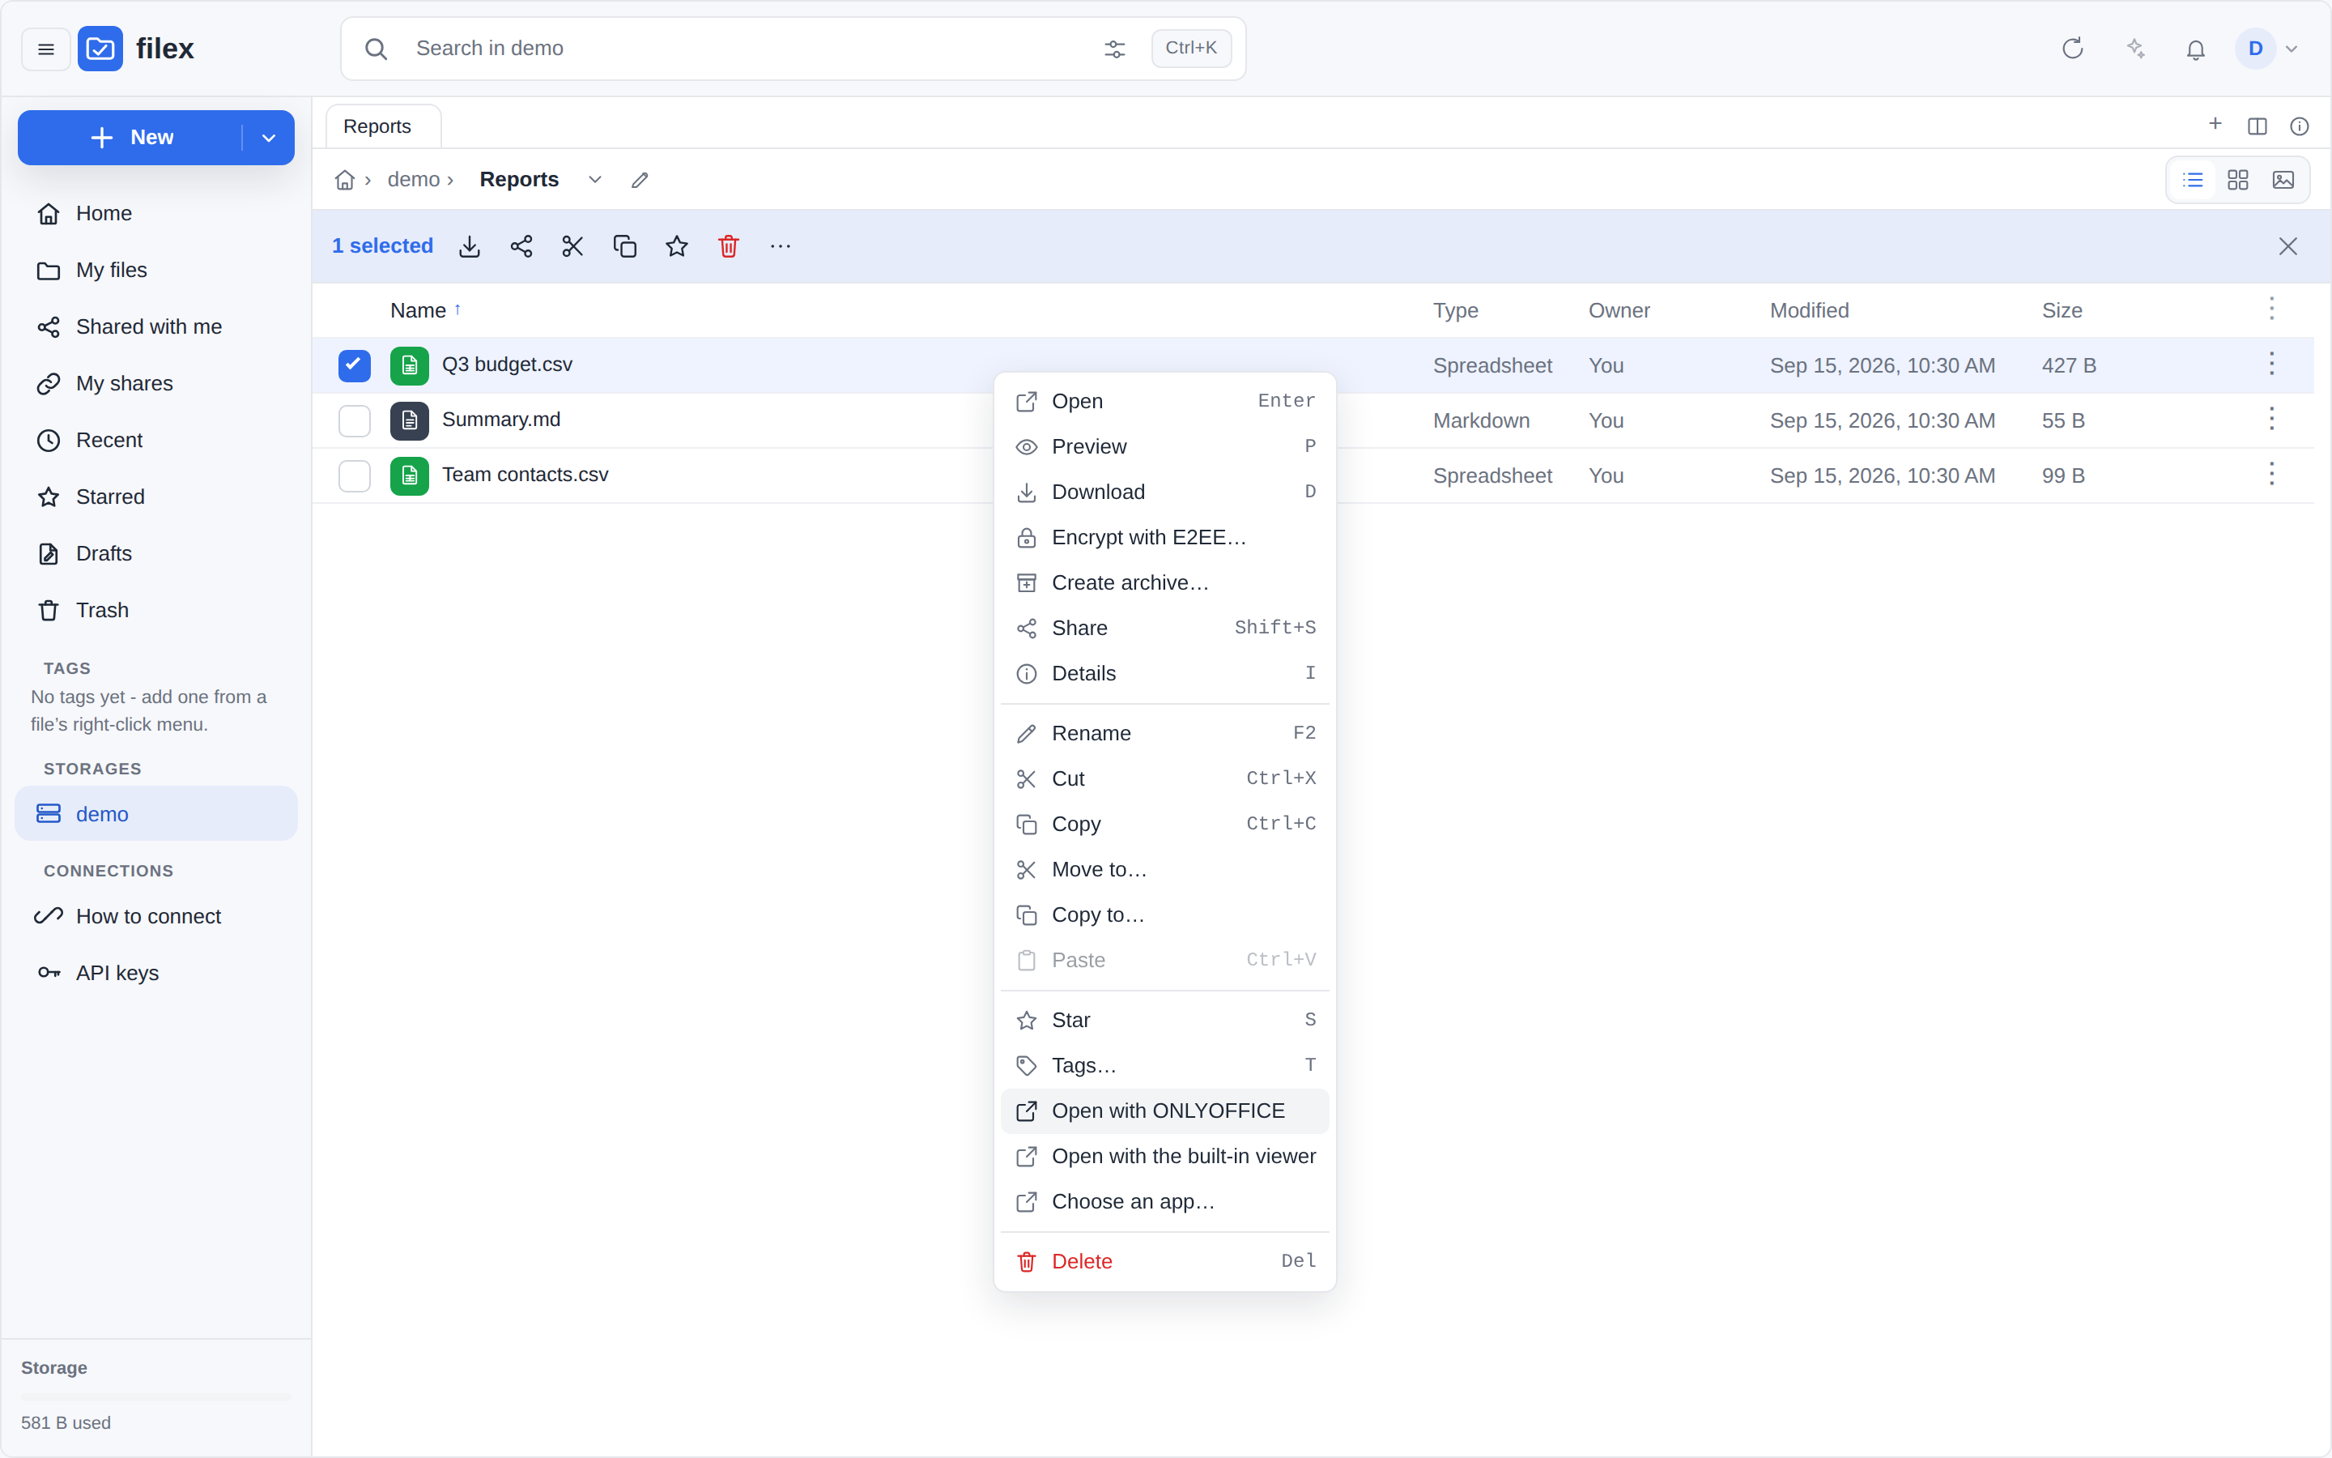Expand the Reports breadcrumb chevron

[595, 181]
